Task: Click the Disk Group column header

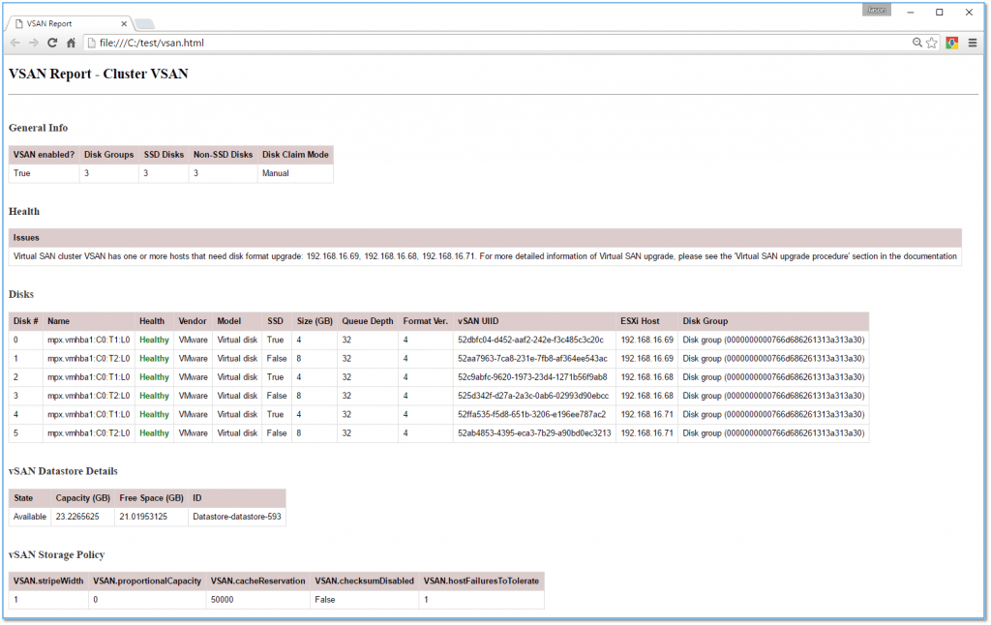Action: click(x=773, y=321)
